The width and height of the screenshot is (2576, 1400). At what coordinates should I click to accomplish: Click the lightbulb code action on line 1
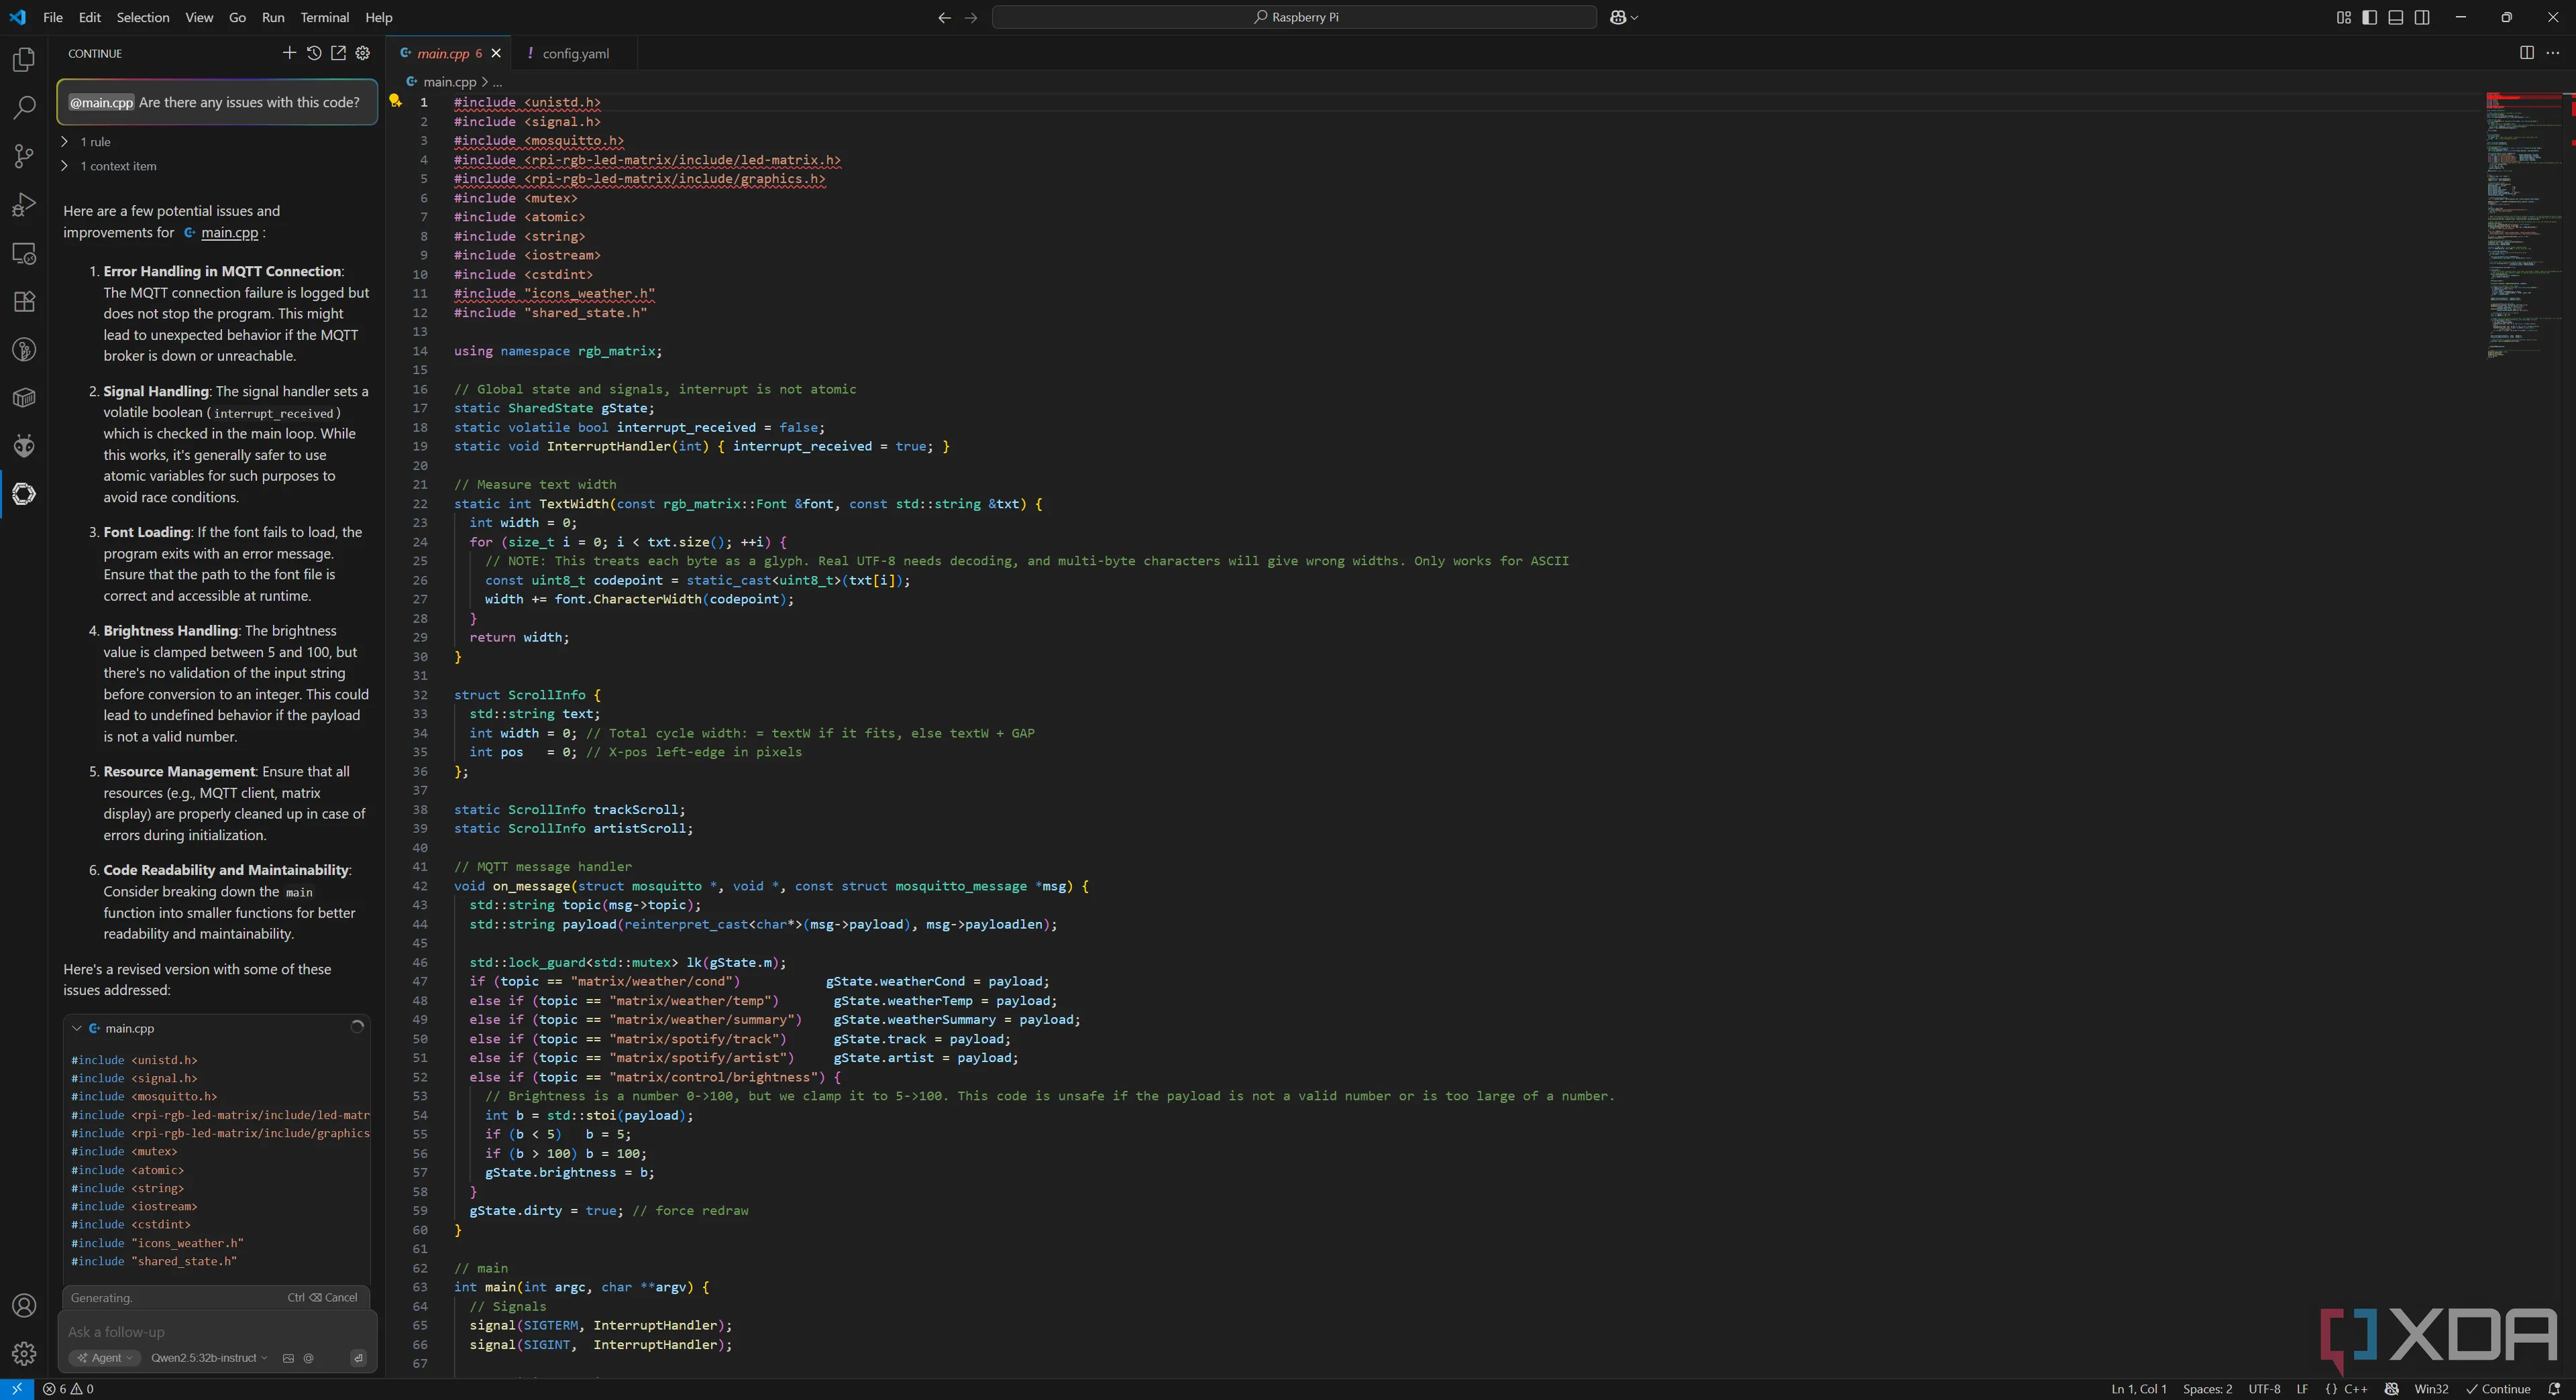(x=395, y=101)
